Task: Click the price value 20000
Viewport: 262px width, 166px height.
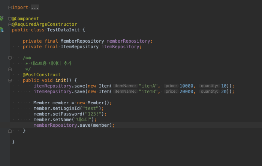Action: [186, 92]
